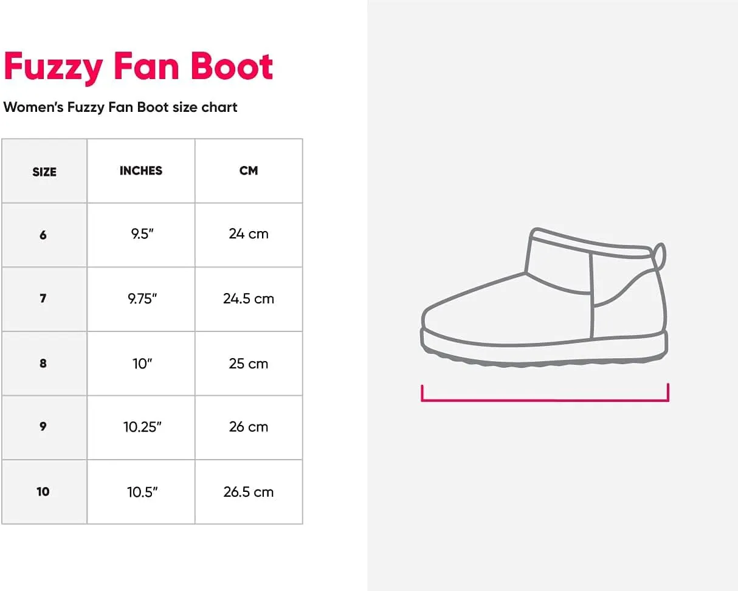The image size is (738, 591).
Task: Select size 8 row label
Action: [x=44, y=364]
